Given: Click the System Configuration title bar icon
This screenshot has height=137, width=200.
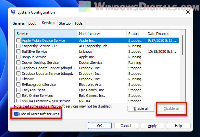Looking at the screenshot, I should 13,12.
